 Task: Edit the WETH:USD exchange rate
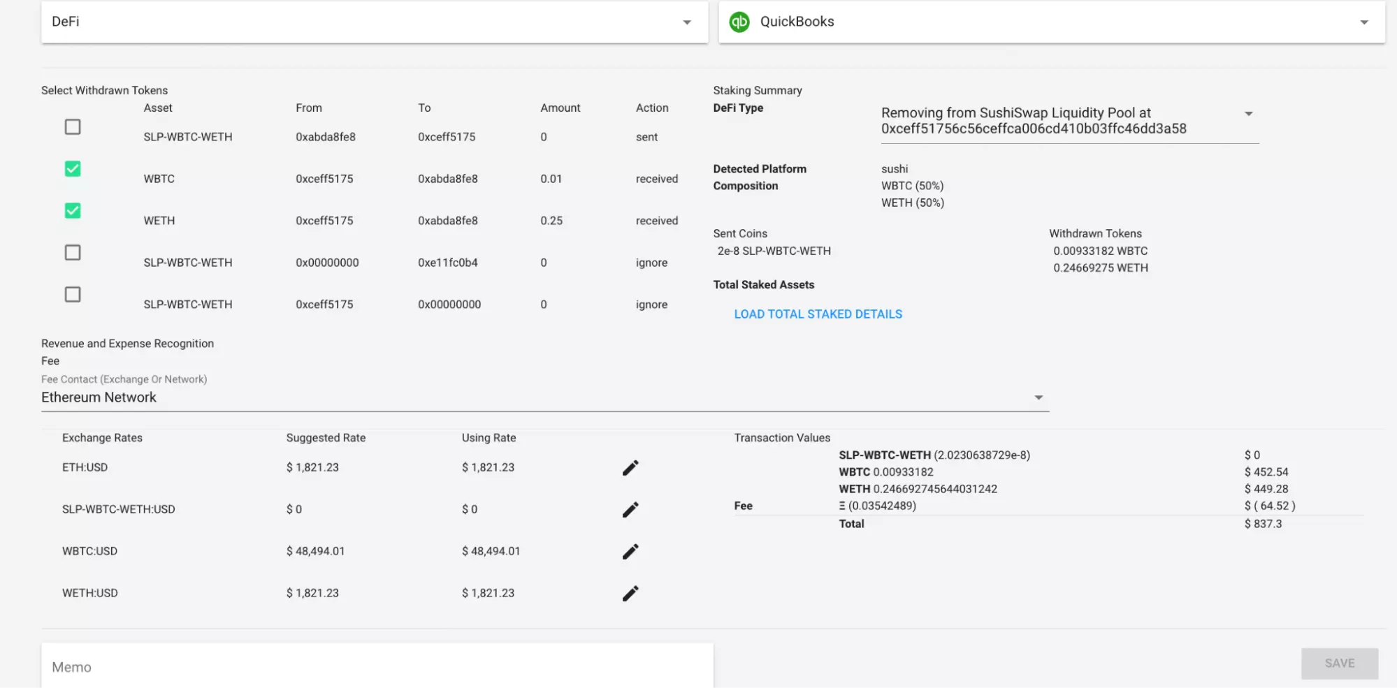click(x=630, y=593)
